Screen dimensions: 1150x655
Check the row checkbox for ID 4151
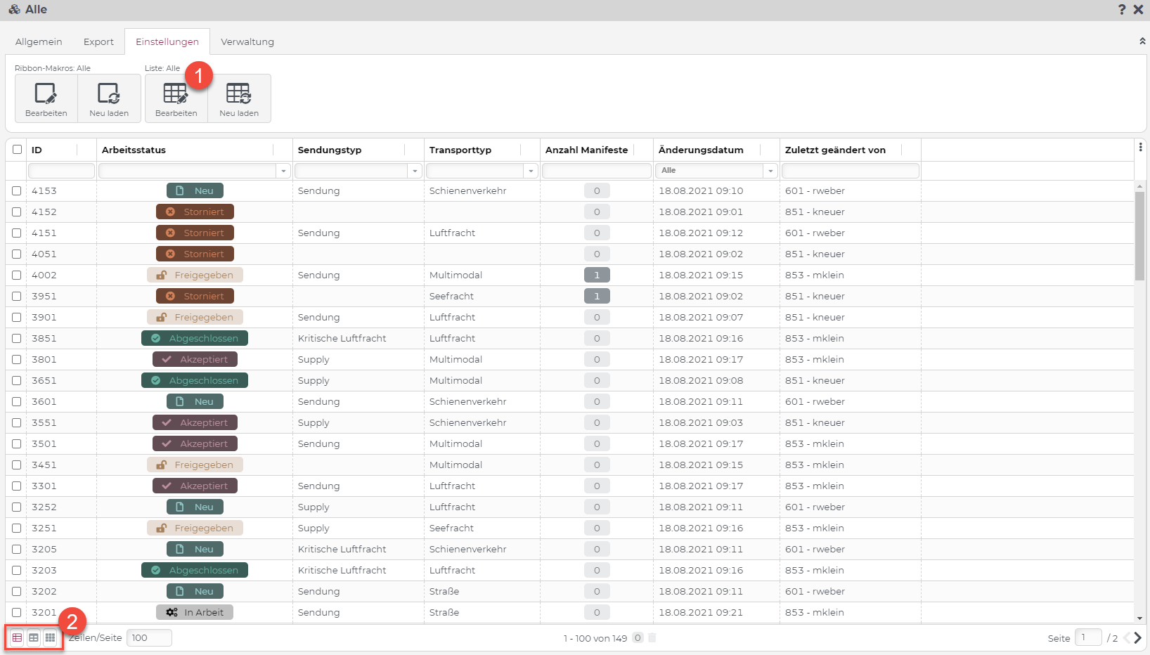[16, 233]
